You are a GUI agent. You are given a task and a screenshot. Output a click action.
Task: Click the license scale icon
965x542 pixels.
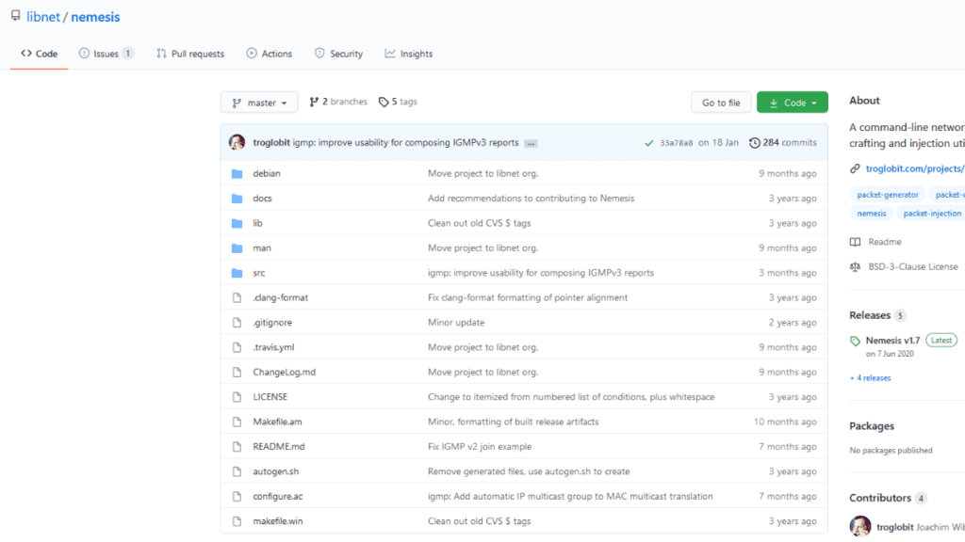(855, 266)
